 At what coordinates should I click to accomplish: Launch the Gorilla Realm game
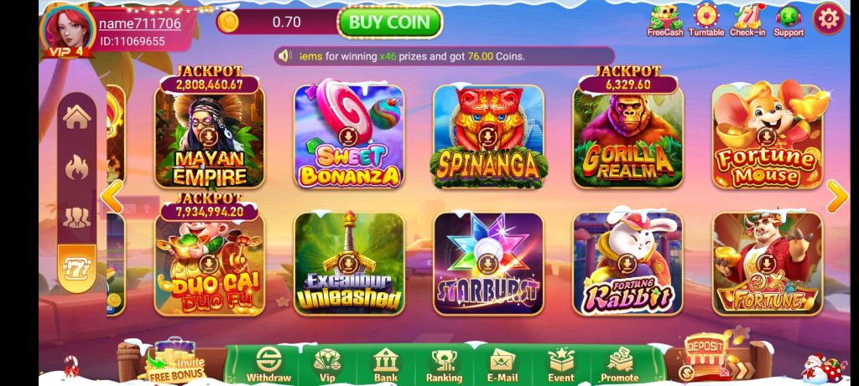coord(627,136)
